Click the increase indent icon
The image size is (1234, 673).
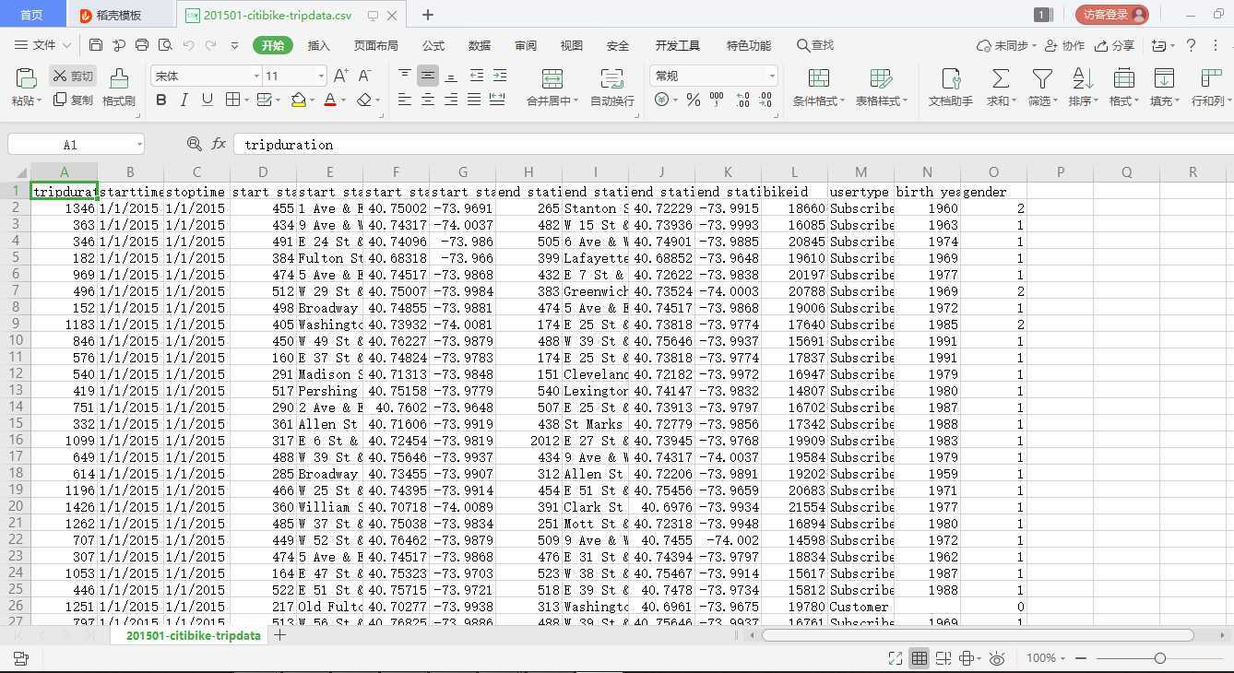(x=500, y=76)
